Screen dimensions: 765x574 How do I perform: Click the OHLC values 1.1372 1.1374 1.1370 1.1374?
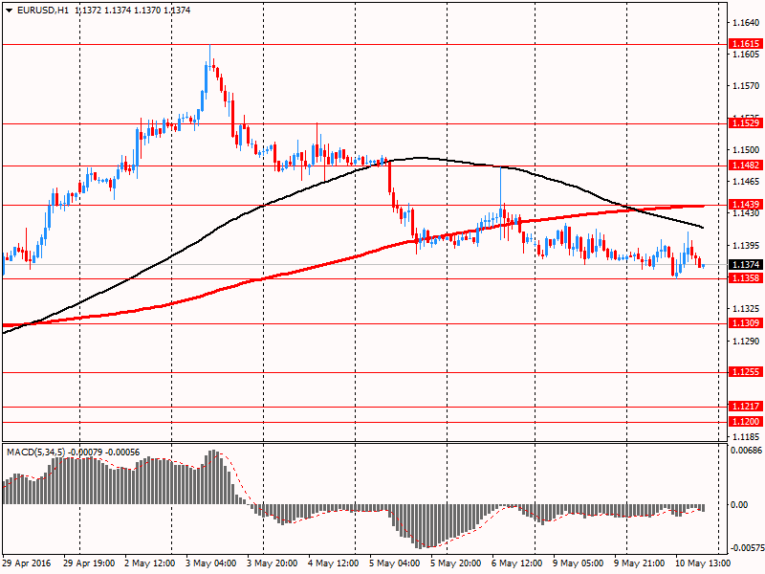[x=133, y=11]
